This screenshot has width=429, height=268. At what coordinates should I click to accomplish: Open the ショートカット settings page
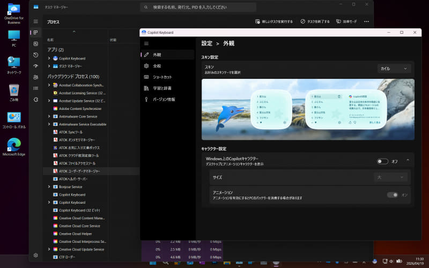click(167, 77)
